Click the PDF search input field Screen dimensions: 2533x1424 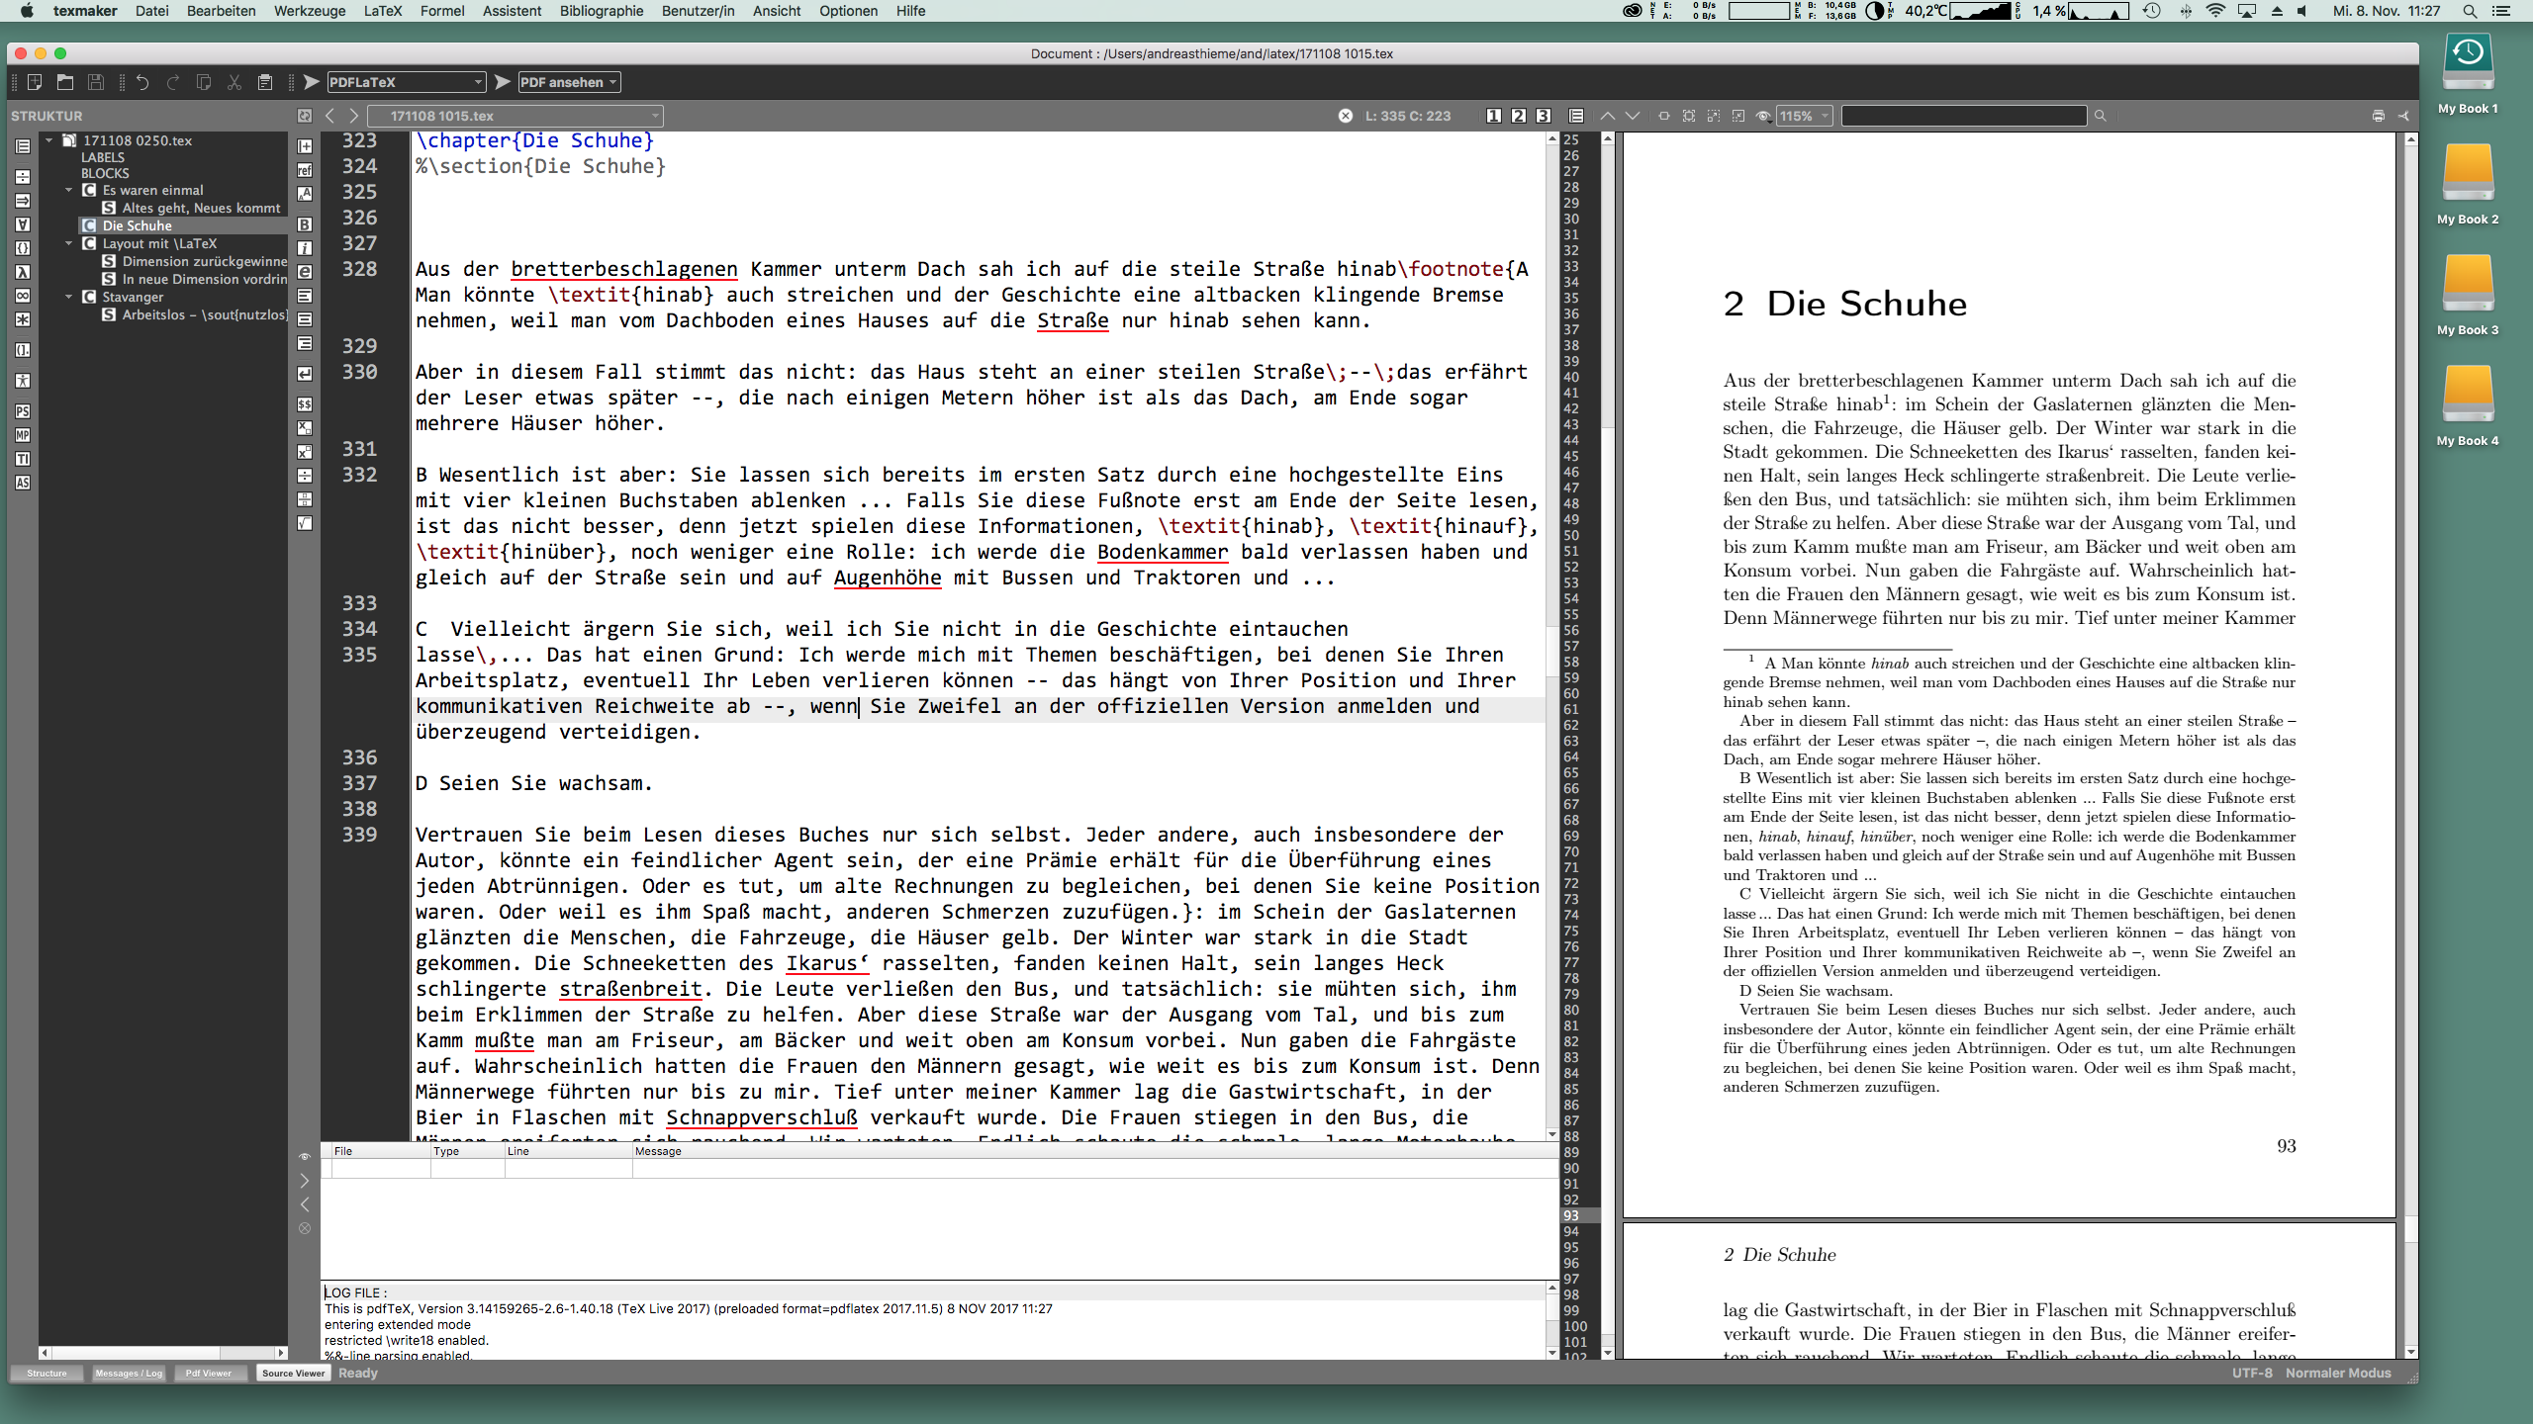1964,116
